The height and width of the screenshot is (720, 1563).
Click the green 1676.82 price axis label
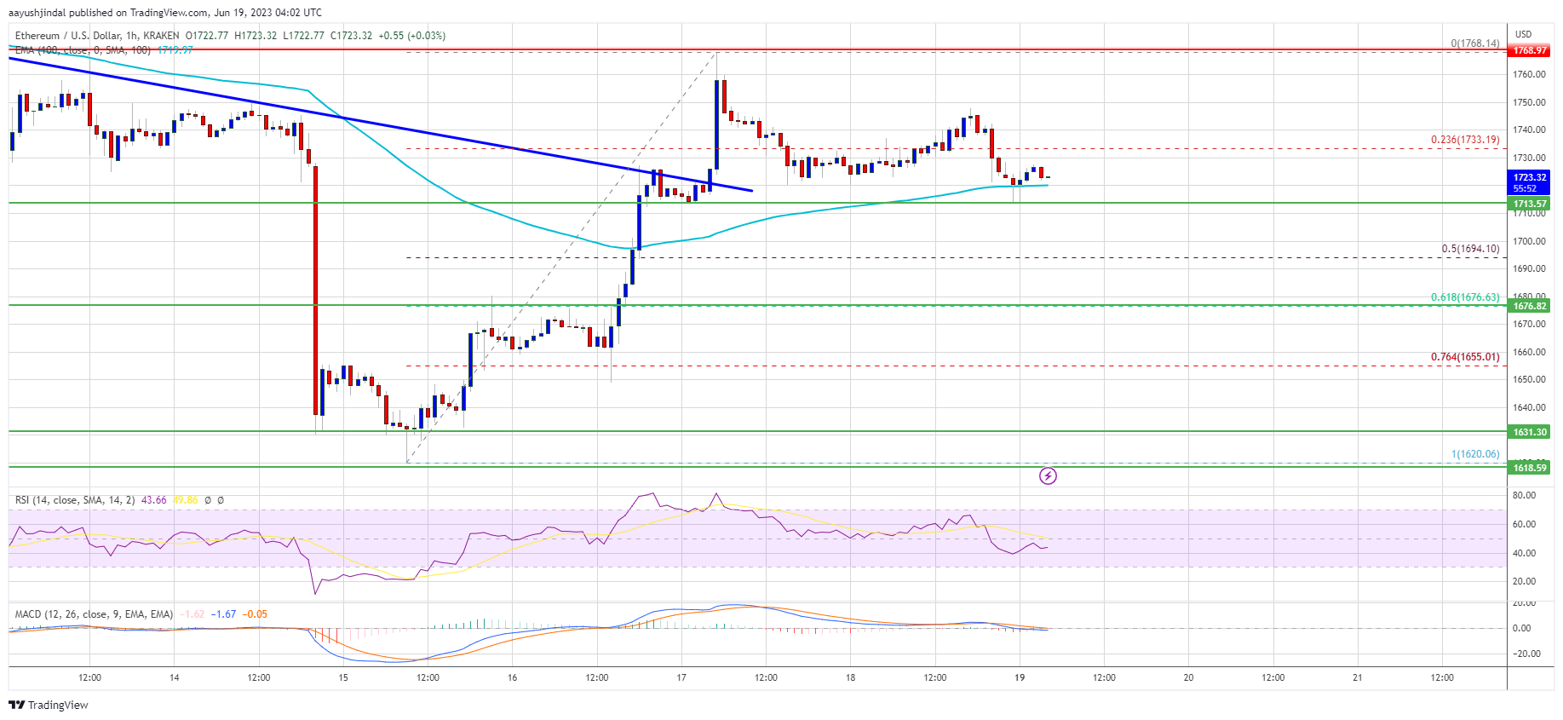[1529, 306]
